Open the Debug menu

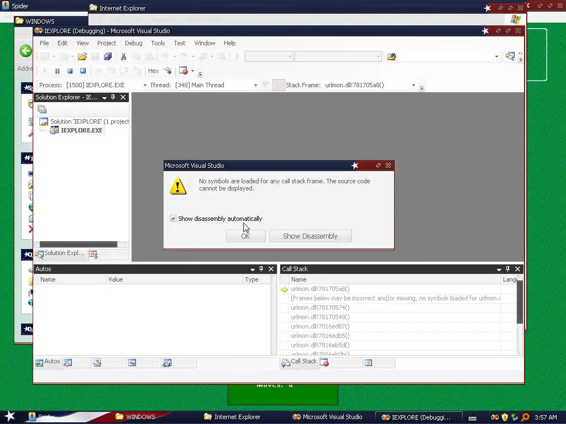coord(134,43)
